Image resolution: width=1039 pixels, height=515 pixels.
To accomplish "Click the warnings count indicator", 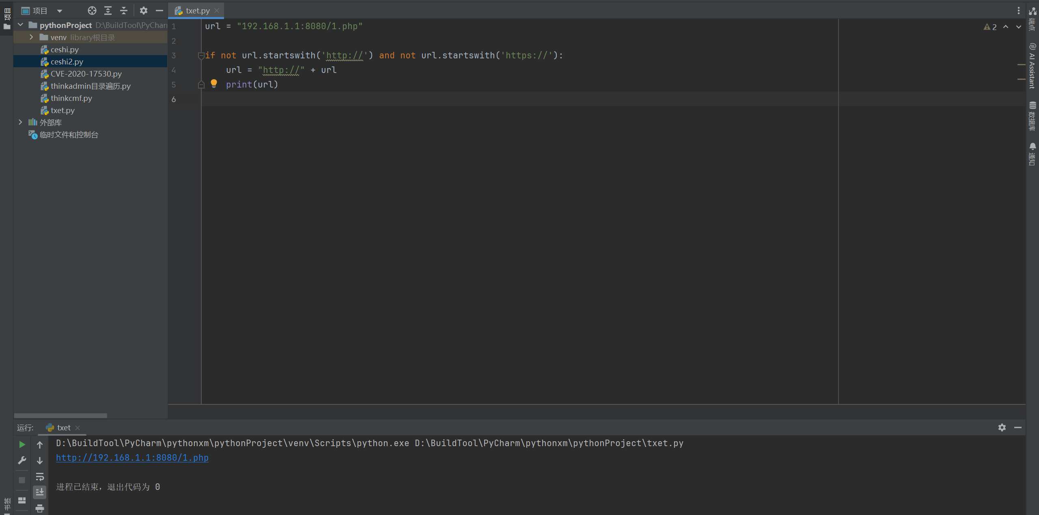I will pos(990,27).
